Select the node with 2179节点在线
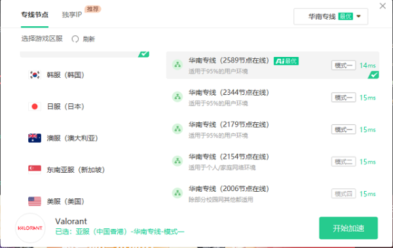The image size is (393, 248). coord(272,130)
